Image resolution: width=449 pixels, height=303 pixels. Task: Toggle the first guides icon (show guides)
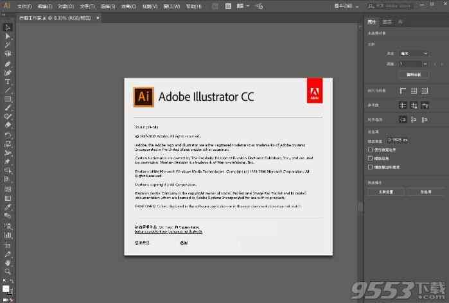coord(403,105)
